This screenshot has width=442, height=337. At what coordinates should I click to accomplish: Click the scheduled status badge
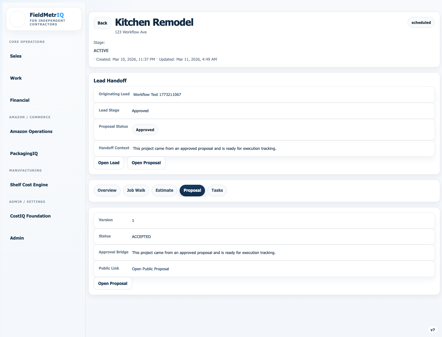pyautogui.click(x=421, y=22)
